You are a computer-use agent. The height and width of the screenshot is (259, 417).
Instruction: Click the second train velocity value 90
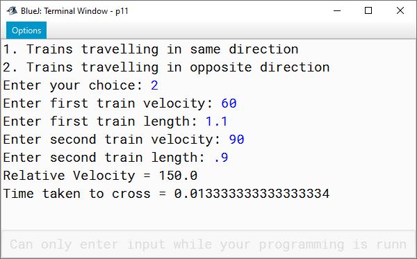[x=237, y=140]
